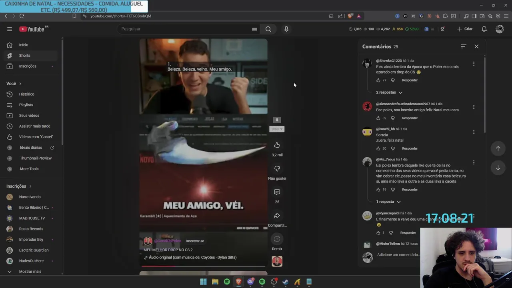Select Shorts in the sidebar
Image resolution: width=512 pixels, height=288 pixels.
(x=30, y=56)
